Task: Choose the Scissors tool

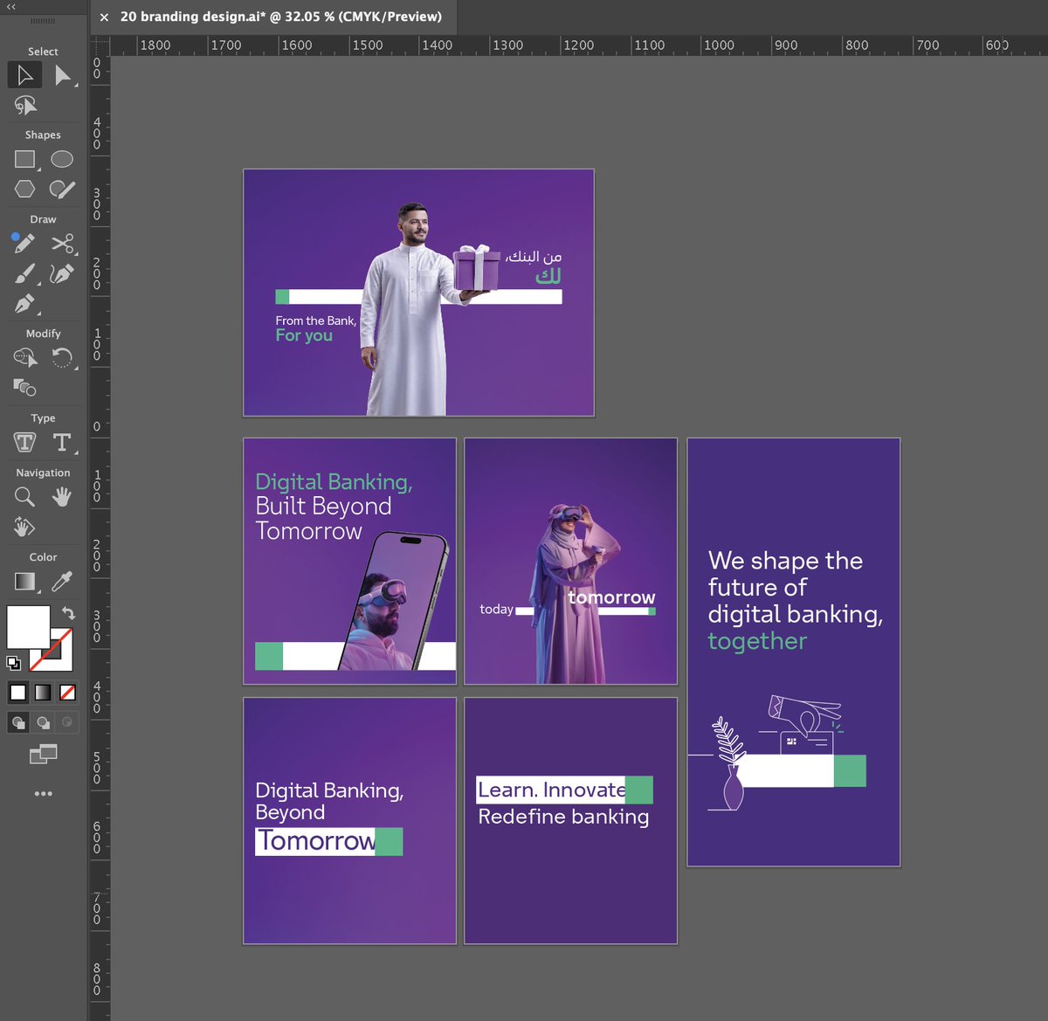Action: (62, 244)
